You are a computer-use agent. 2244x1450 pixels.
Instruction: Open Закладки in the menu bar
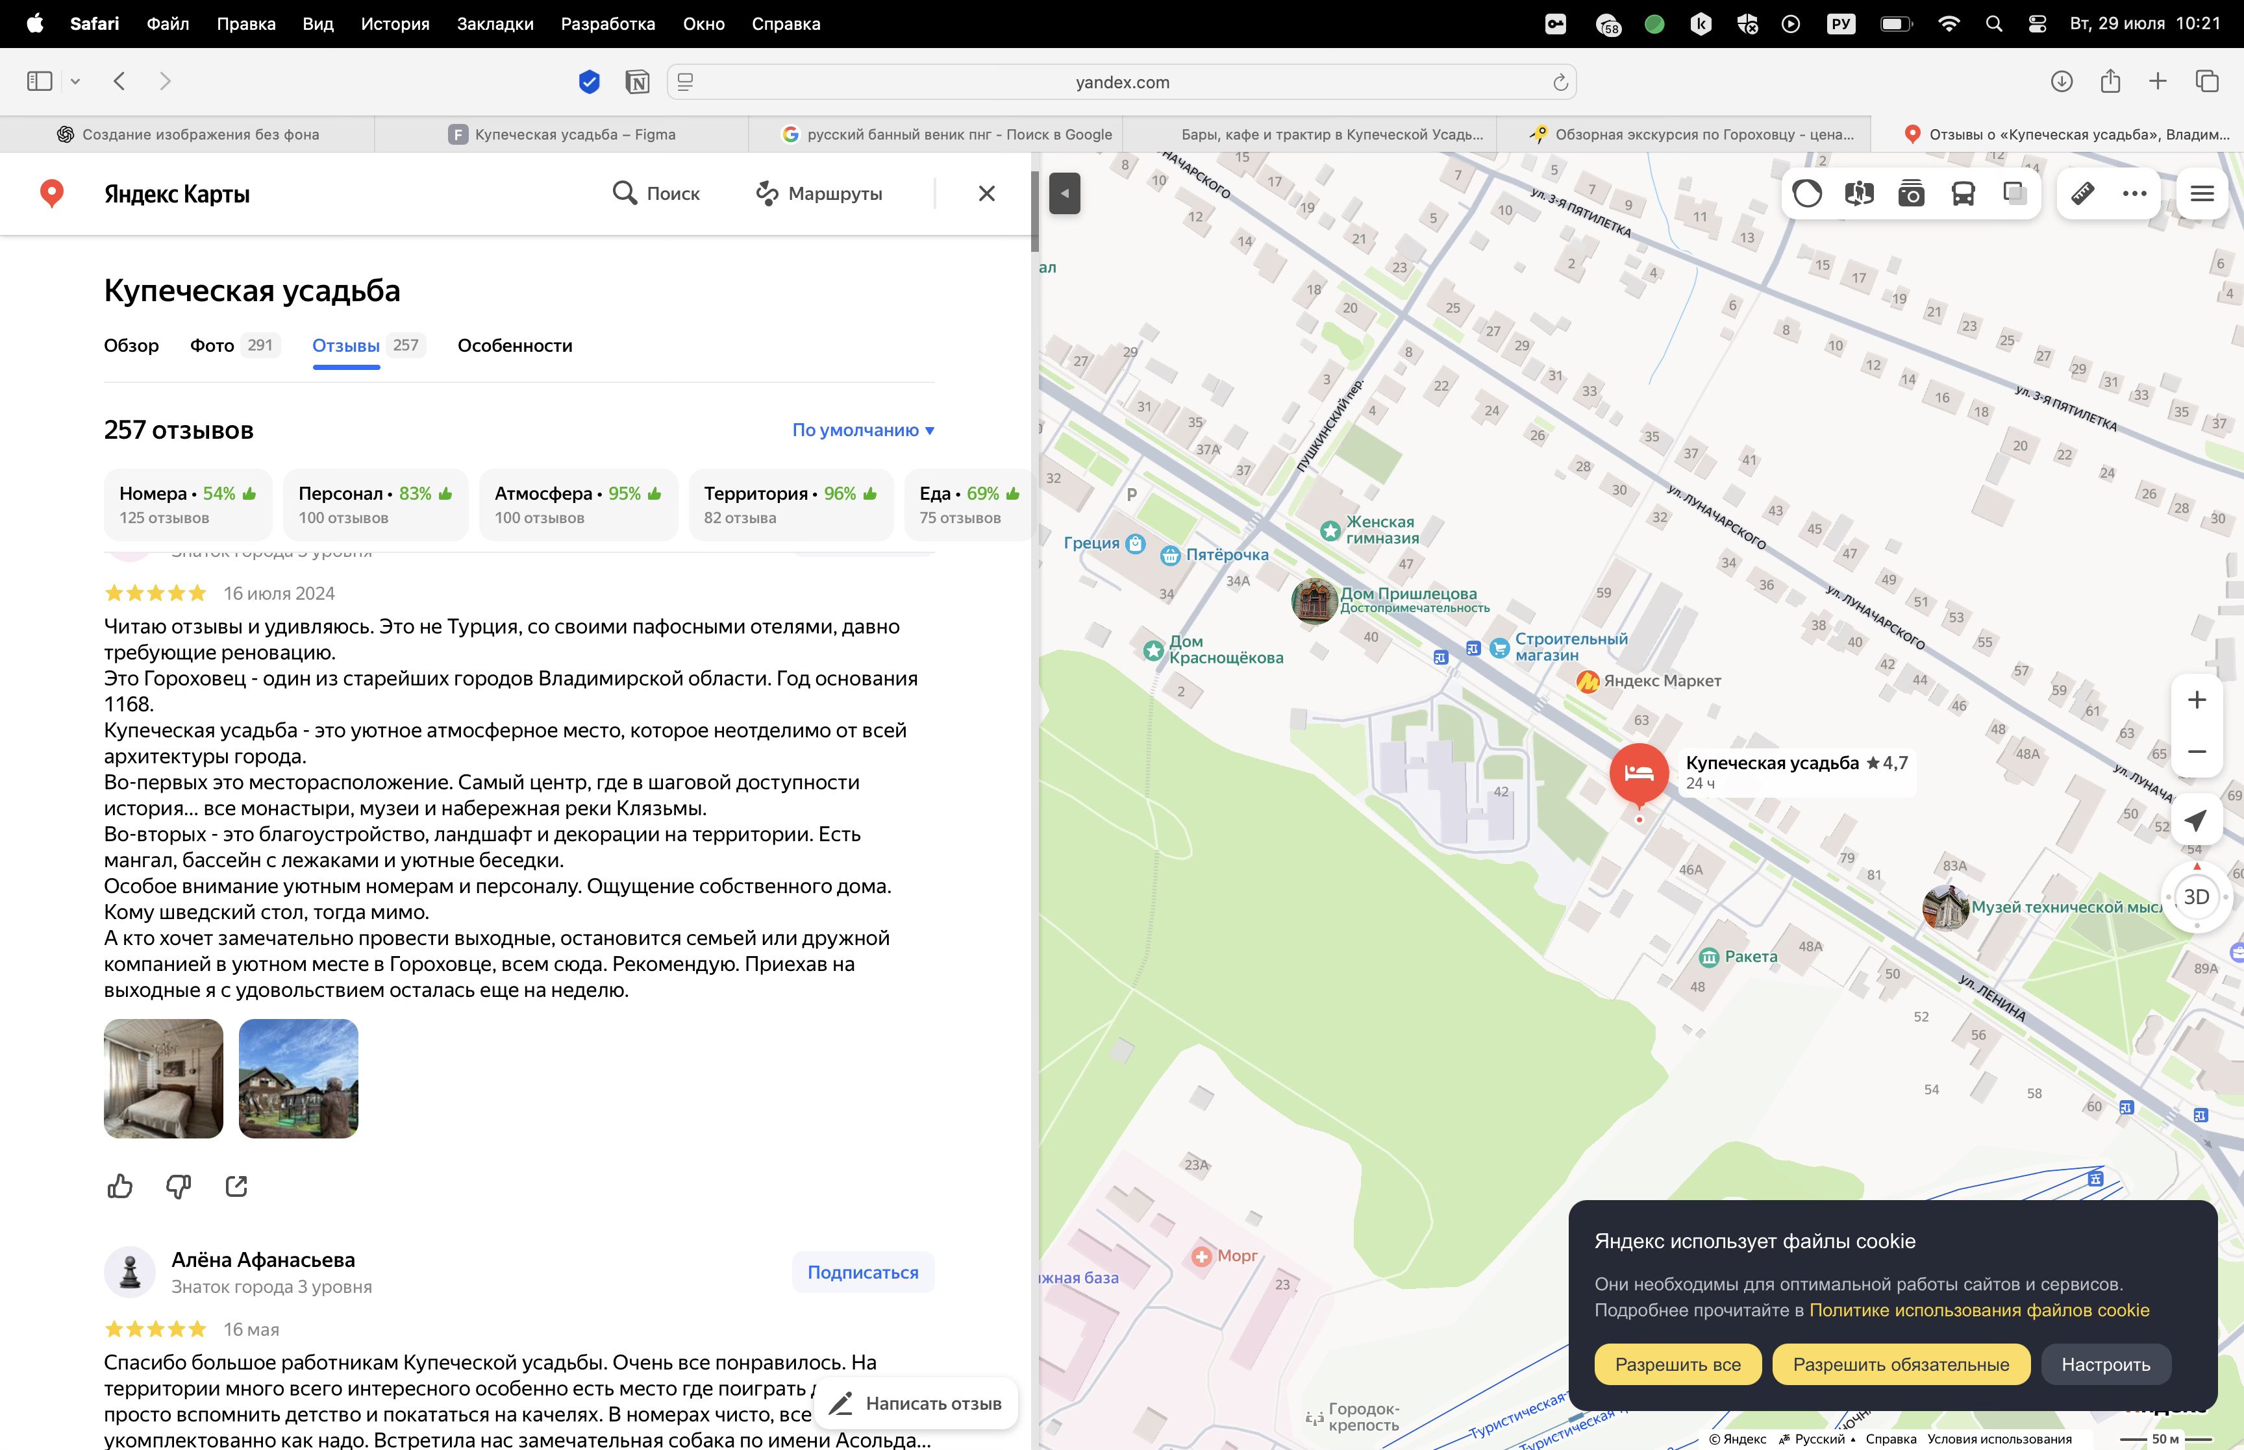pyautogui.click(x=494, y=23)
